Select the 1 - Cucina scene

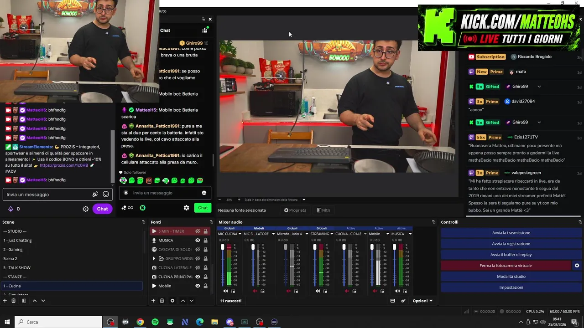point(72,286)
